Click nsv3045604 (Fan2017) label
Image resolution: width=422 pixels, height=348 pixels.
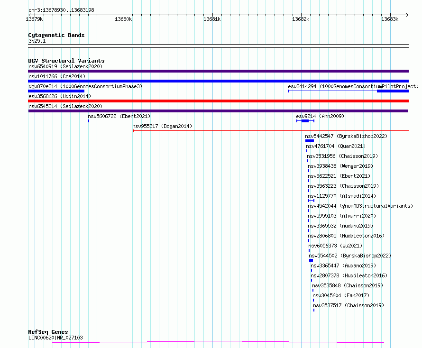(341, 295)
